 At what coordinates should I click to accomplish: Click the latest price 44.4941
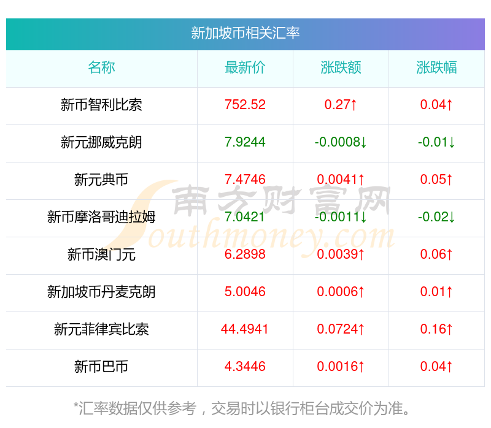[x=245, y=329]
